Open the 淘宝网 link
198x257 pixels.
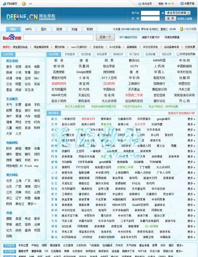84,83
